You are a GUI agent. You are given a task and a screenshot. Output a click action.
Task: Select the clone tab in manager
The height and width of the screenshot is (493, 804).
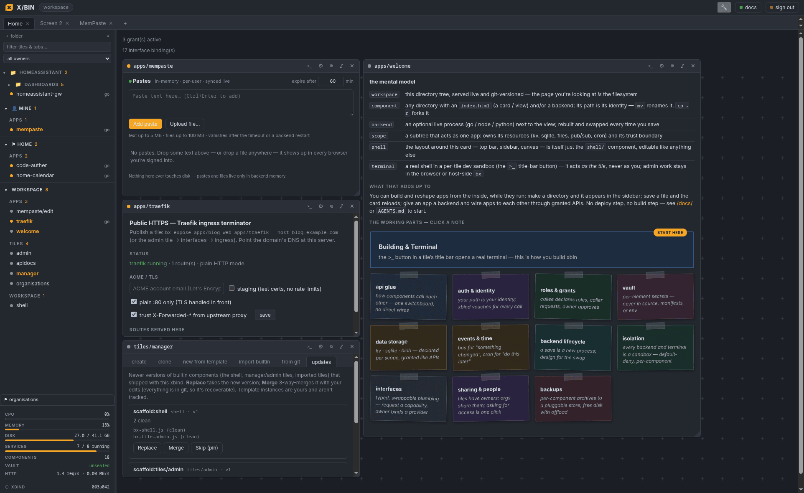coord(165,362)
